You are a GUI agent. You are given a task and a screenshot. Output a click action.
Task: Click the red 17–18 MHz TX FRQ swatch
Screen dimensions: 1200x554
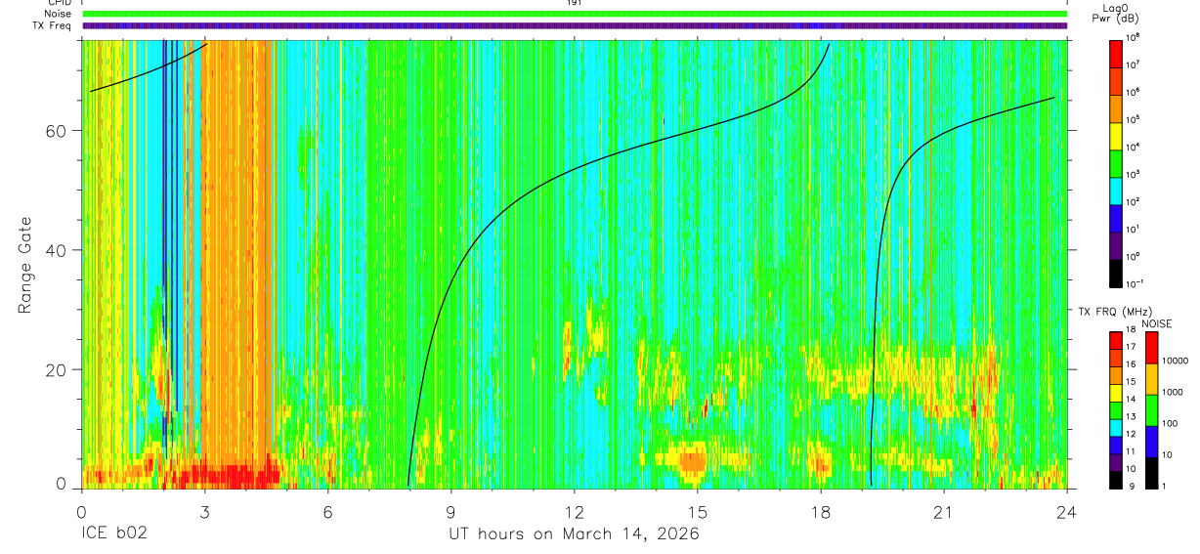(x=1115, y=339)
